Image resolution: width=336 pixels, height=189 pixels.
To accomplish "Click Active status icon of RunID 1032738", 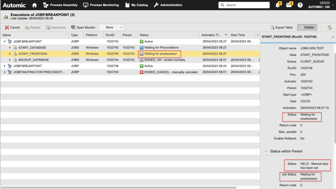I will point(141,66).
